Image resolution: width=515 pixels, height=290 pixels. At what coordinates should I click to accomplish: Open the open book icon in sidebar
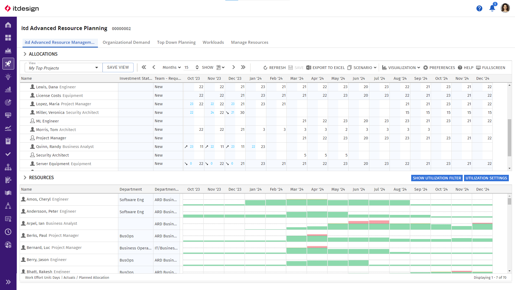pos(8,193)
